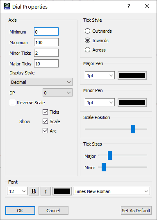This screenshot has height=220, width=157.
Task: Click the Dial Properties app icon in title bar
Action: click(x=7, y=6)
